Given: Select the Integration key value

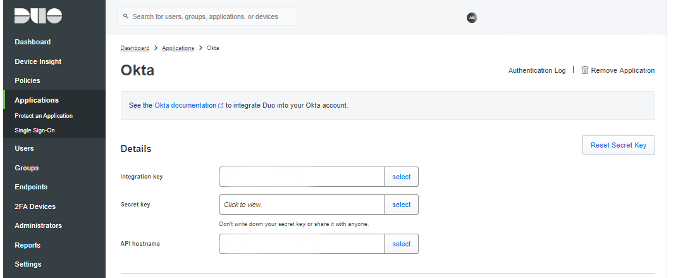Looking at the screenshot, I should pyautogui.click(x=401, y=177).
